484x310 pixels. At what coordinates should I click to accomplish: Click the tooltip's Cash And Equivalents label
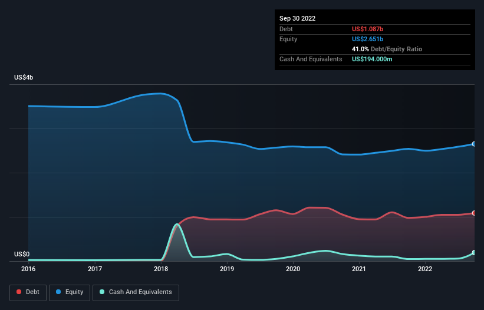tap(311, 59)
